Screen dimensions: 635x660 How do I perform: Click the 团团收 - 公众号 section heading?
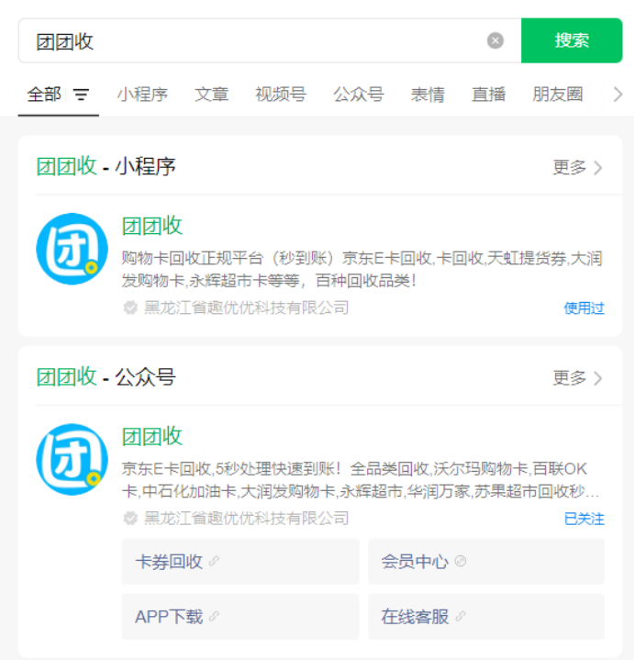(x=106, y=376)
